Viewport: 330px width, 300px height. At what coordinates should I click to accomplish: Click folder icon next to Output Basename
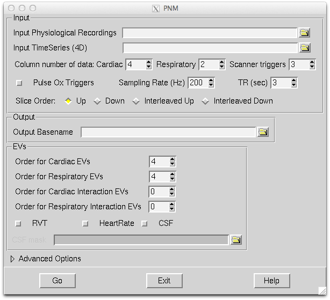click(262, 132)
